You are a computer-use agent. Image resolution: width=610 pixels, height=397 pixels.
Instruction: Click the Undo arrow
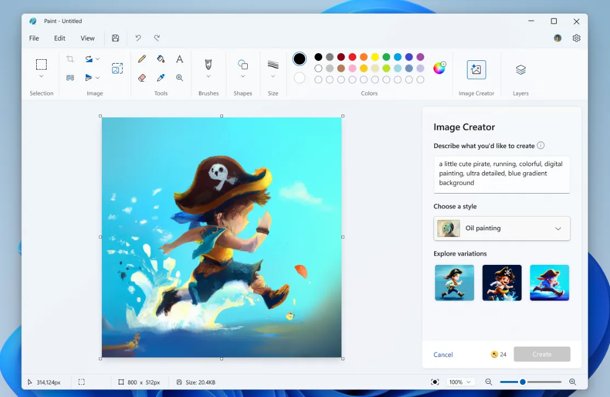pos(138,38)
